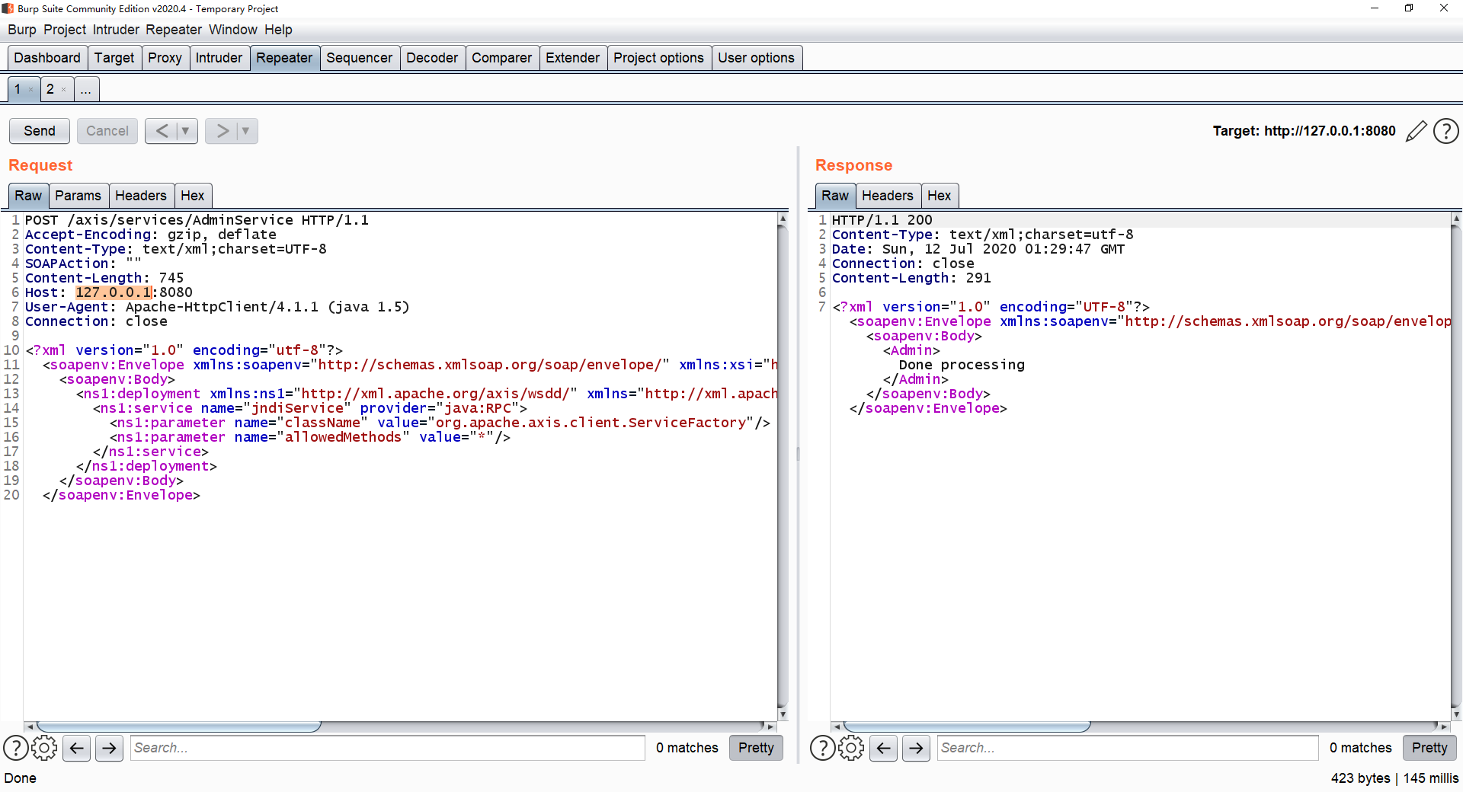
Task: Click the Cancel button
Action: [x=107, y=131]
